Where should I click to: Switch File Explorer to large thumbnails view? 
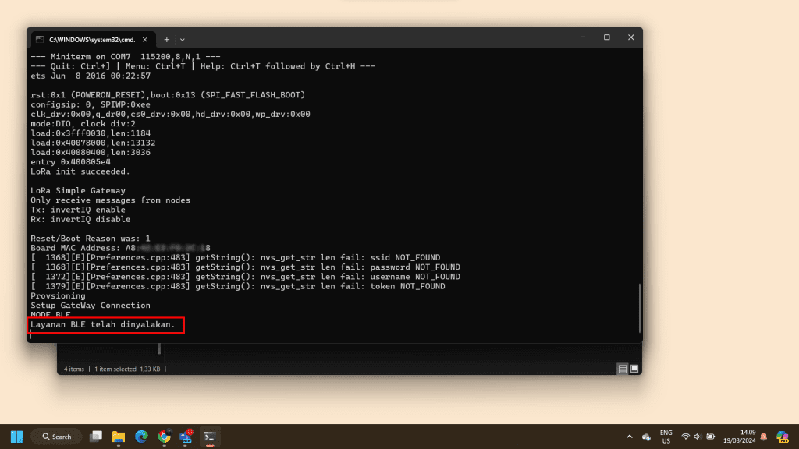coord(634,369)
